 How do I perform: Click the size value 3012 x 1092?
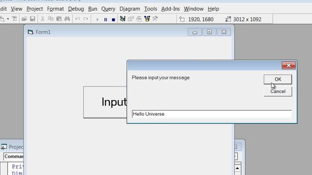point(247,19)
